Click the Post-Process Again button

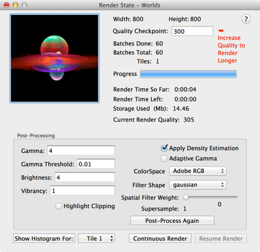coord(172,221)
